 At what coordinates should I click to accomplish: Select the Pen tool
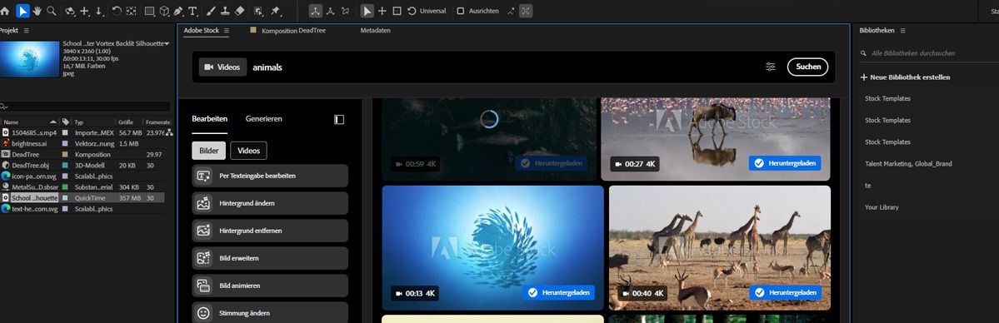pos(178,11)
